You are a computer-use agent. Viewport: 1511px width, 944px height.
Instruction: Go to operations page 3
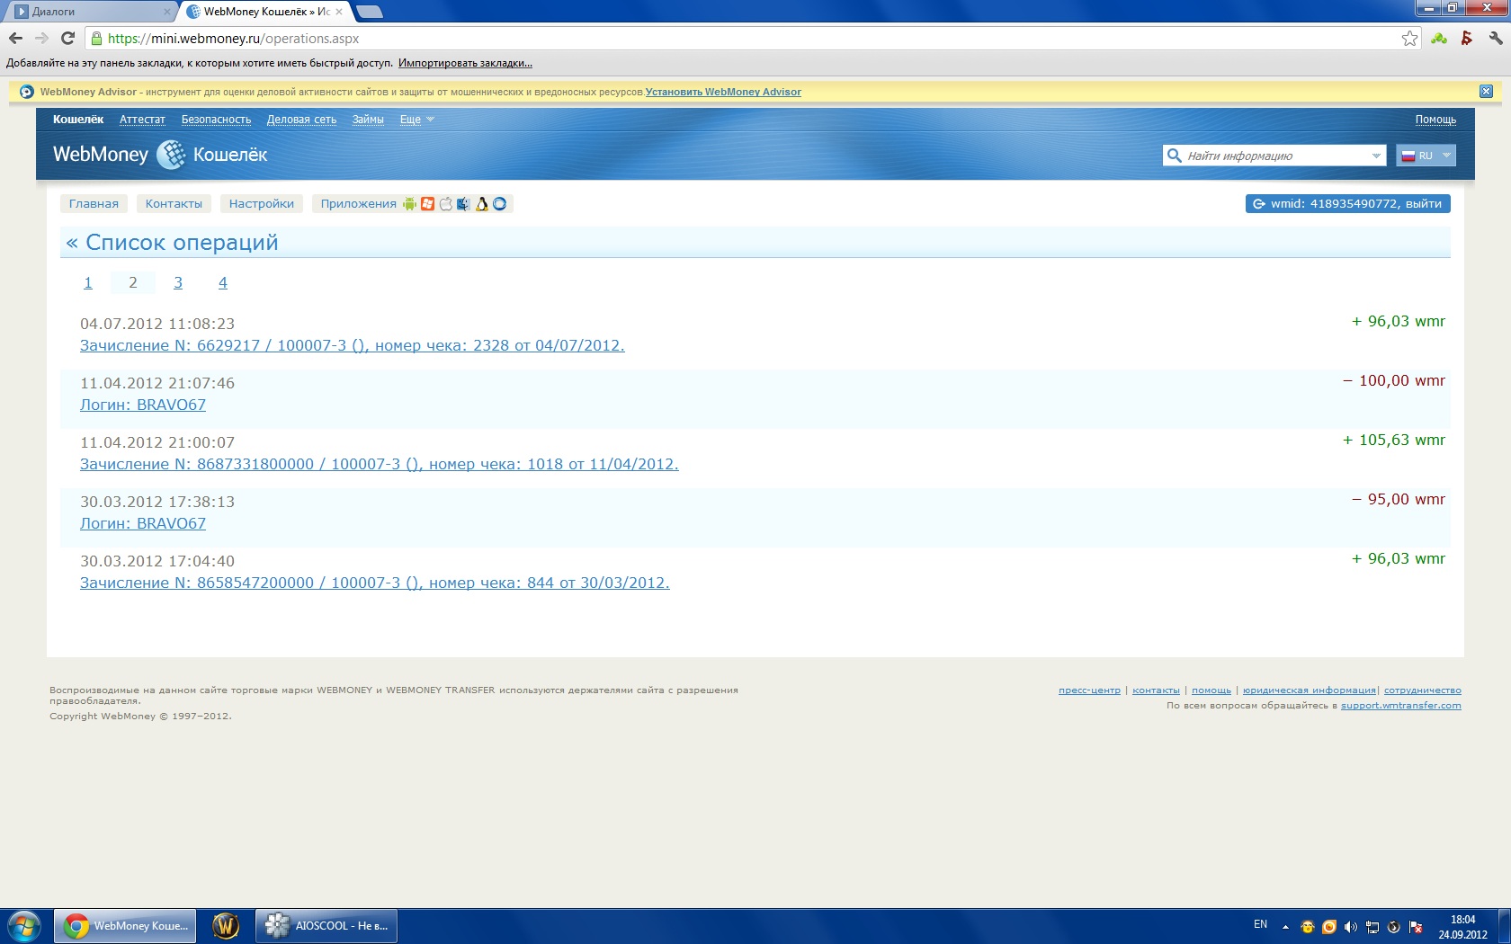pyautogui.click(x=178, y=283)
